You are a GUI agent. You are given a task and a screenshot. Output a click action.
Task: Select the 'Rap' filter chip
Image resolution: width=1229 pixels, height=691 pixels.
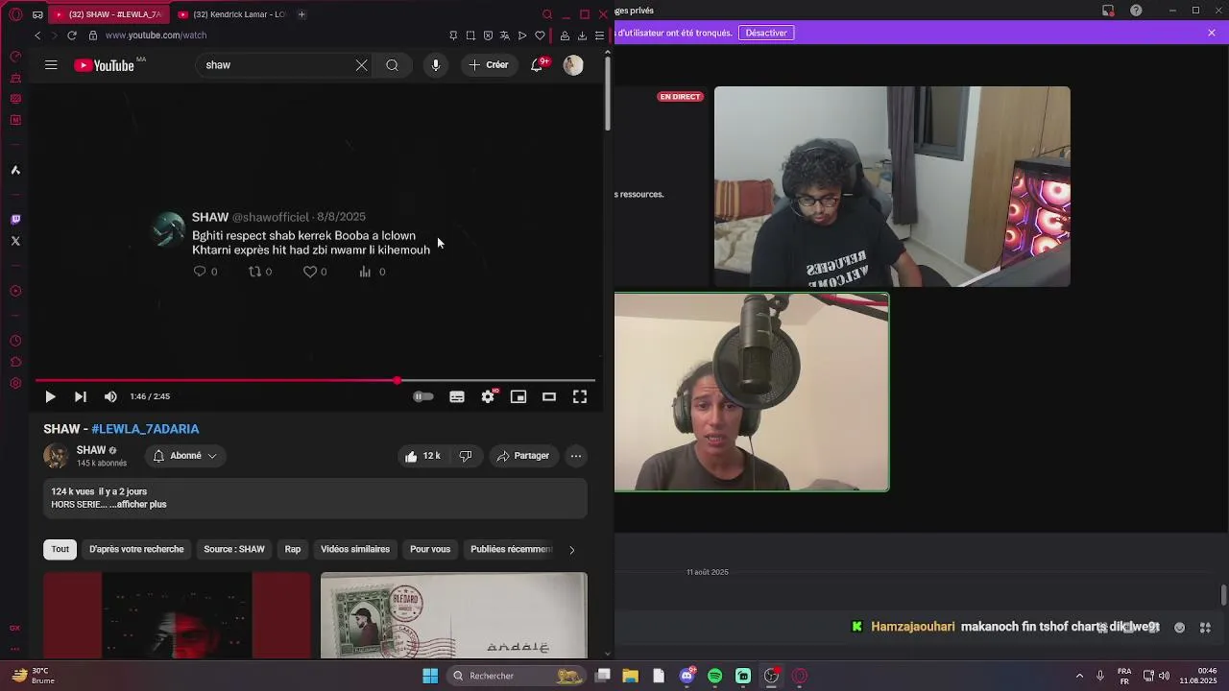[293, 549]
